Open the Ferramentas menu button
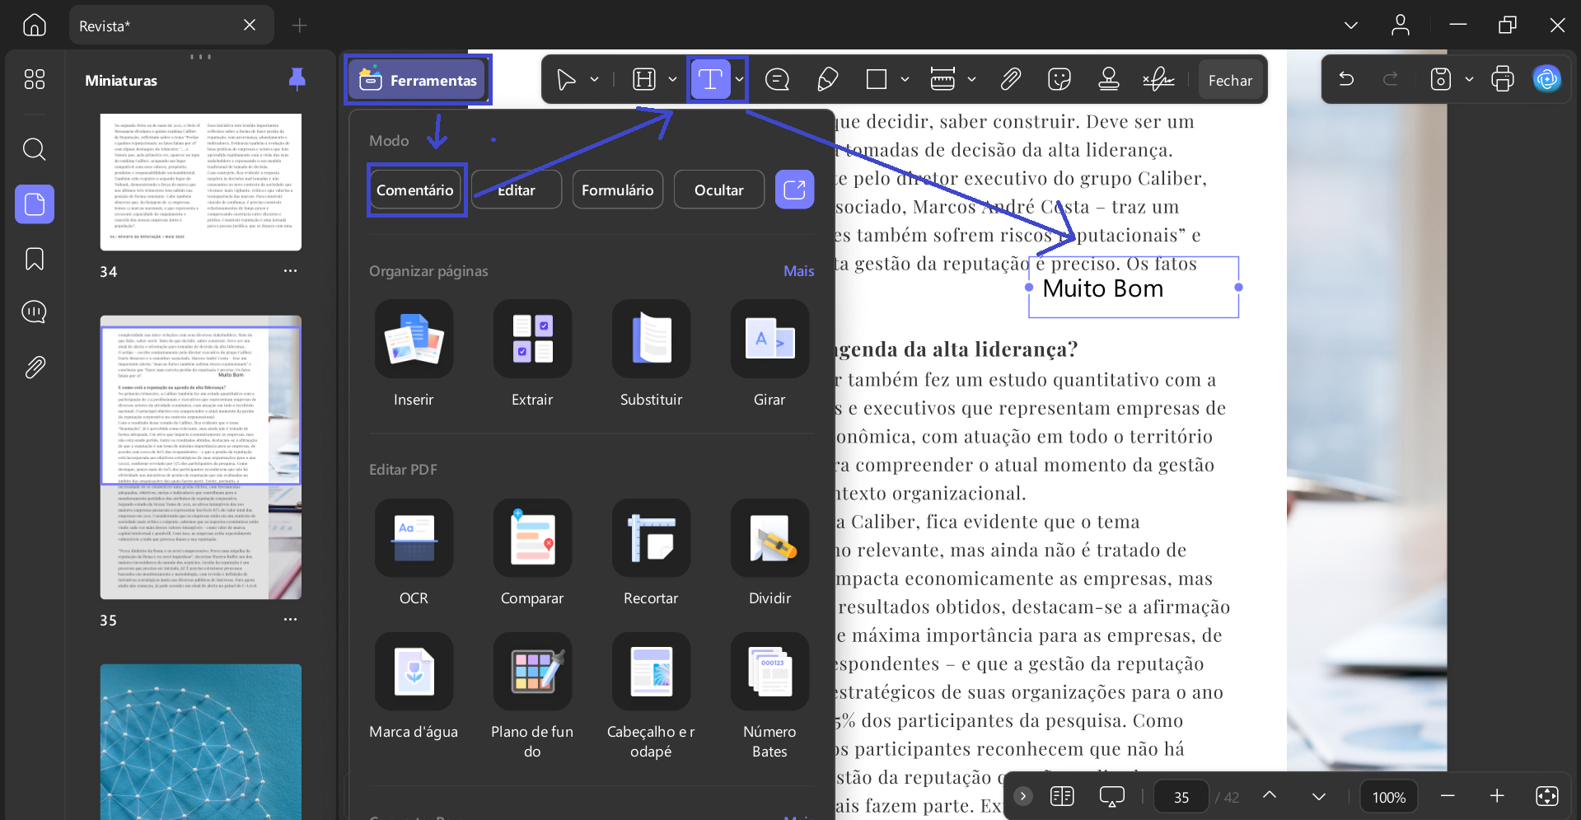The height and width of the screenshot is (820, 1581). coord(418,80)
